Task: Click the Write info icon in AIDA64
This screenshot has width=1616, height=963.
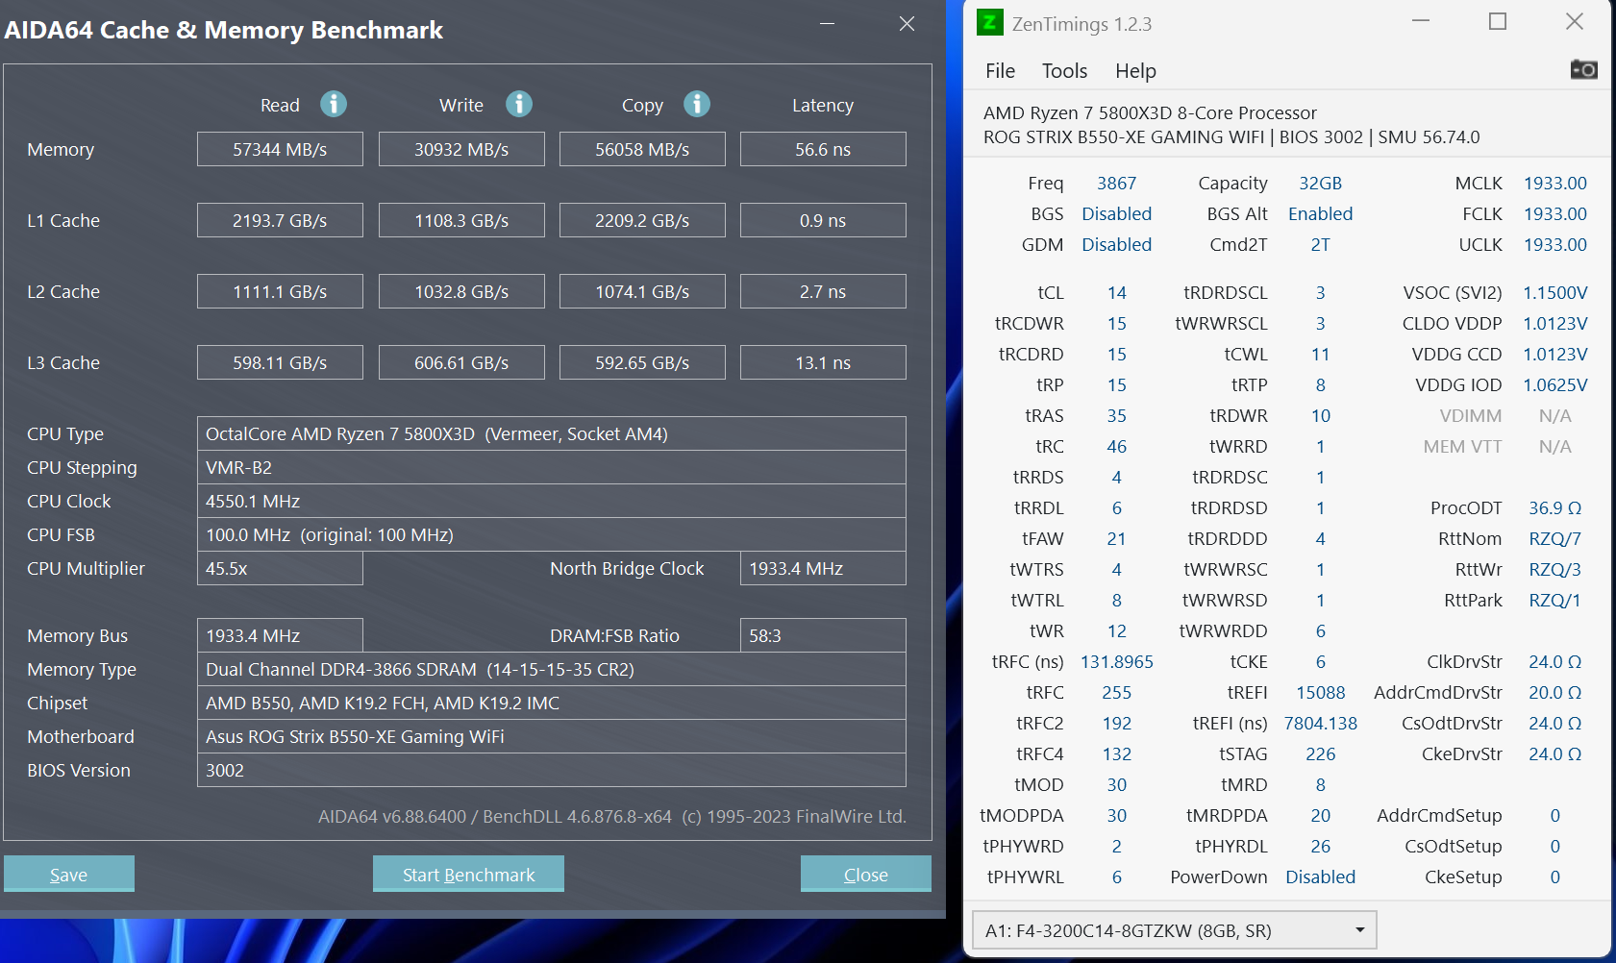Action: (x=519, y=104)
